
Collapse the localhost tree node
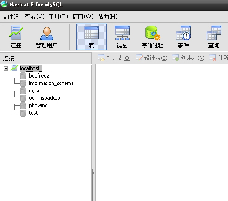(x=6, y=68)
